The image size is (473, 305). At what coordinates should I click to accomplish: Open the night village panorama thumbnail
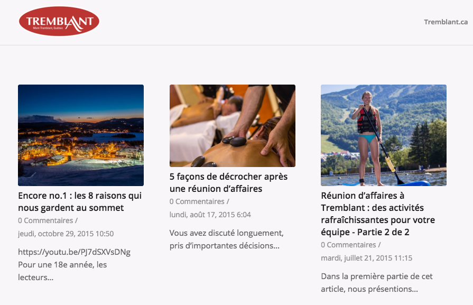point(81,135)
